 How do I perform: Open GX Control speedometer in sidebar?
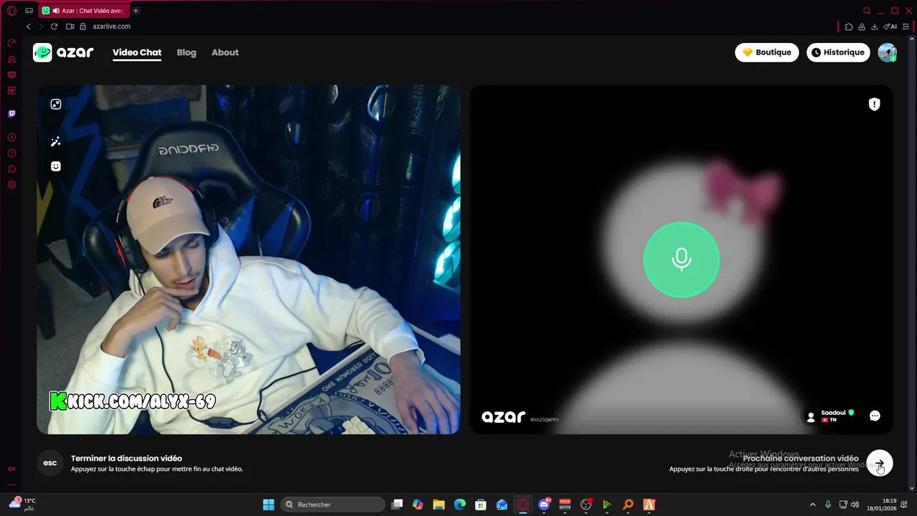click(11, 44)
